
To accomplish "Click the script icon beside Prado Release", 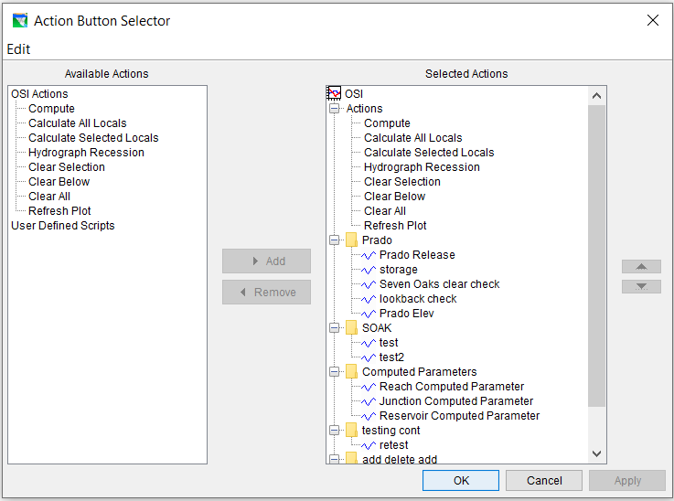I will click(369, 255).
